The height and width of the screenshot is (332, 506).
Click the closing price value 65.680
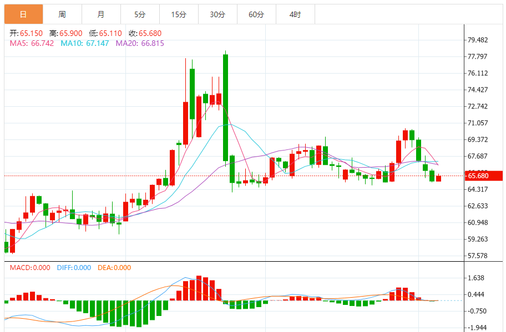150,33
